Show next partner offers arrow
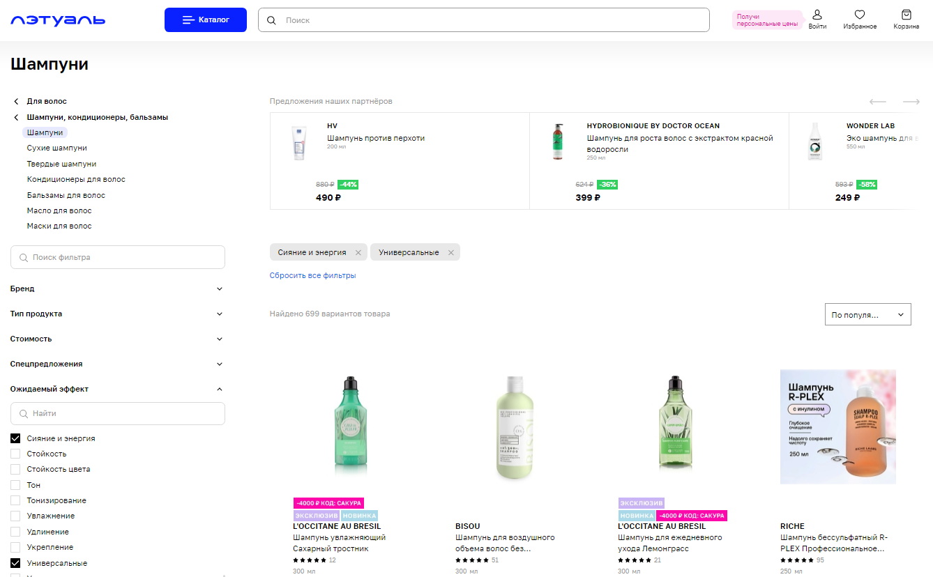 pyautogui.click(x=911, y=102)
